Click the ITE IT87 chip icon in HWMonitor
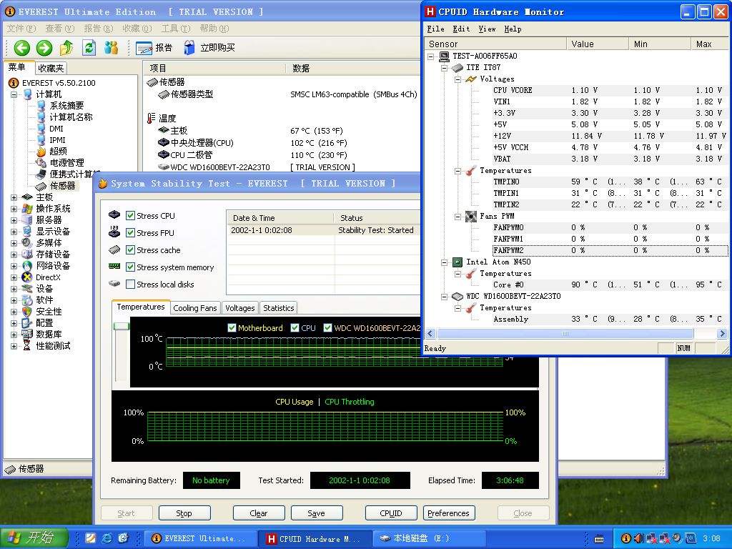 [x=457, y=68]
